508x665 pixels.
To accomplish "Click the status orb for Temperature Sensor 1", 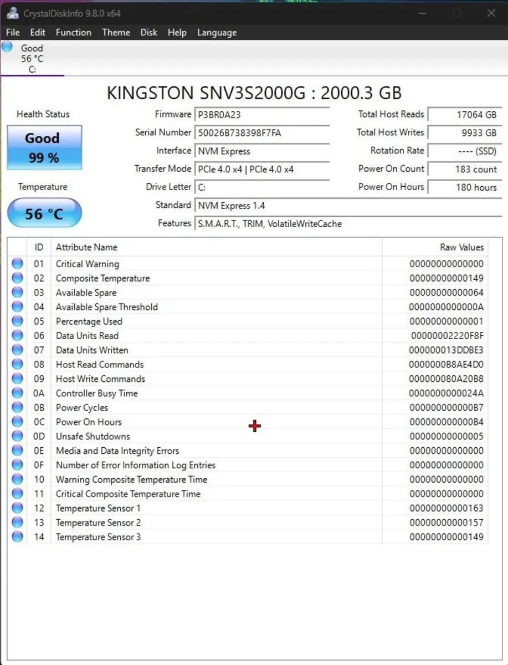I will coord(18,509).
